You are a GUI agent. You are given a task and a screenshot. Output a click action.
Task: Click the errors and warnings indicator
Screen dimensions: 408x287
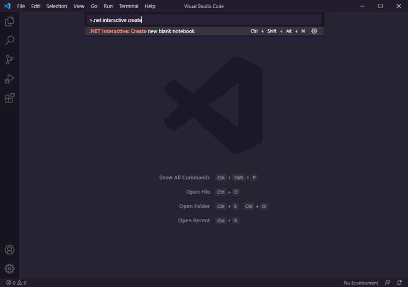pos(13,283)
